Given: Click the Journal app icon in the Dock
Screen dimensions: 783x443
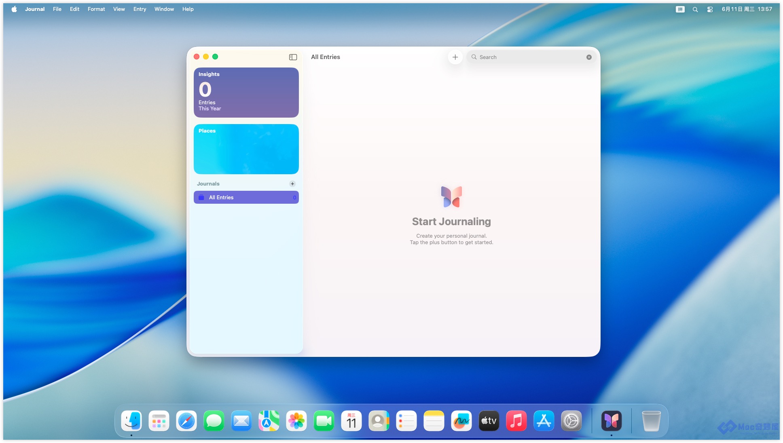Looking at the screenshot, I should tap(612, 421).
